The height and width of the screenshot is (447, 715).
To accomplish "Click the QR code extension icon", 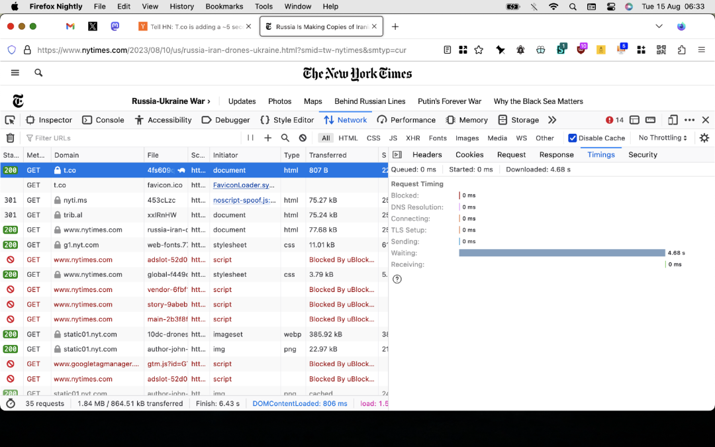I will [661, 50].
